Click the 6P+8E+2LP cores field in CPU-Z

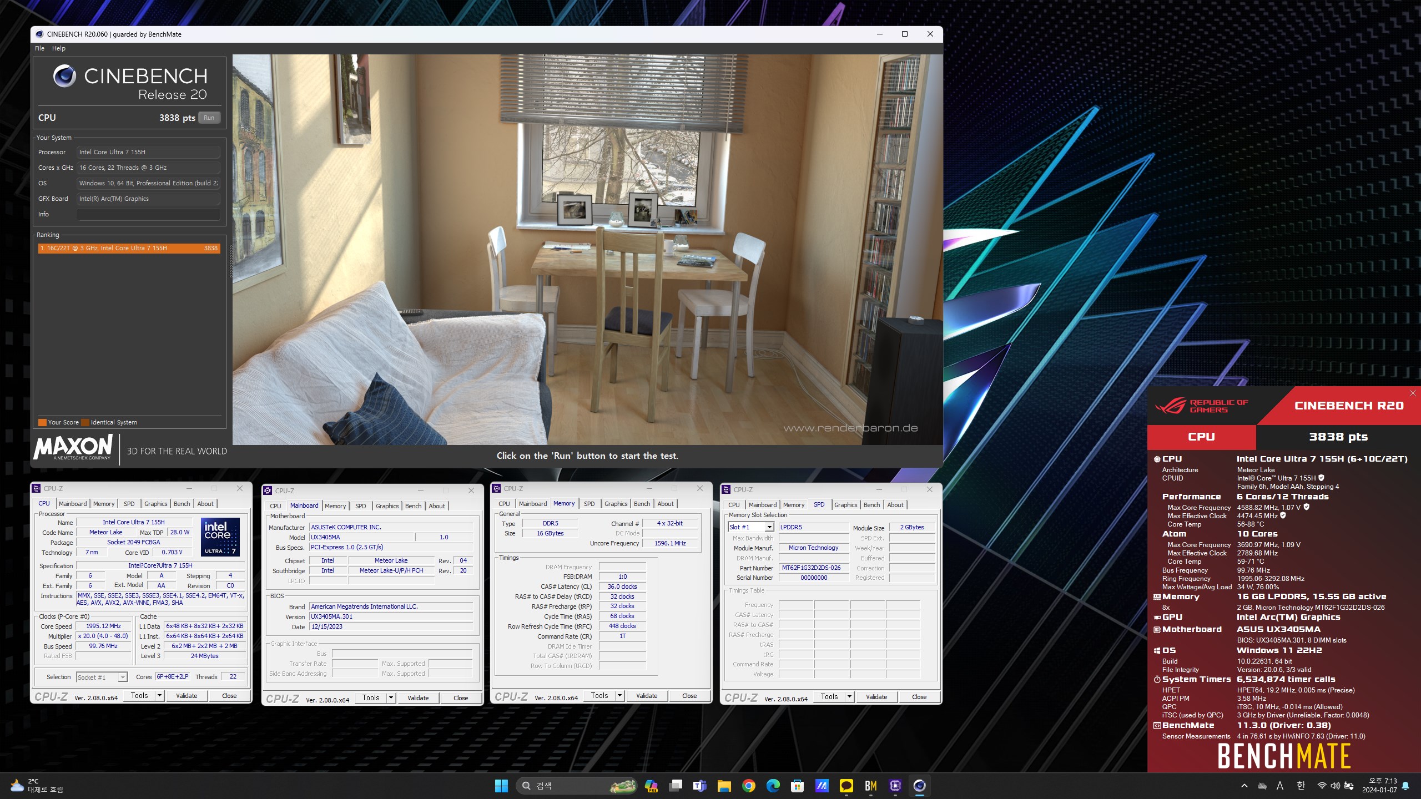[x=173, y=676]
